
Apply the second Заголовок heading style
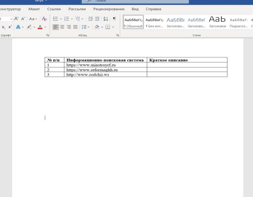[x=196, y=22]
